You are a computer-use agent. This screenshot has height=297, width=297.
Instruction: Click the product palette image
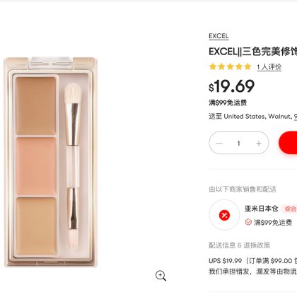[x=51, y=162]
